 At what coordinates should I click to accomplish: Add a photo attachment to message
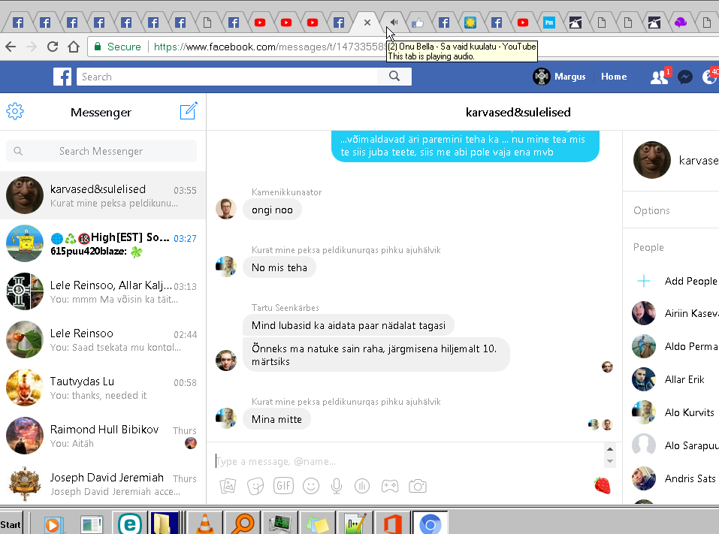point(228,486)
